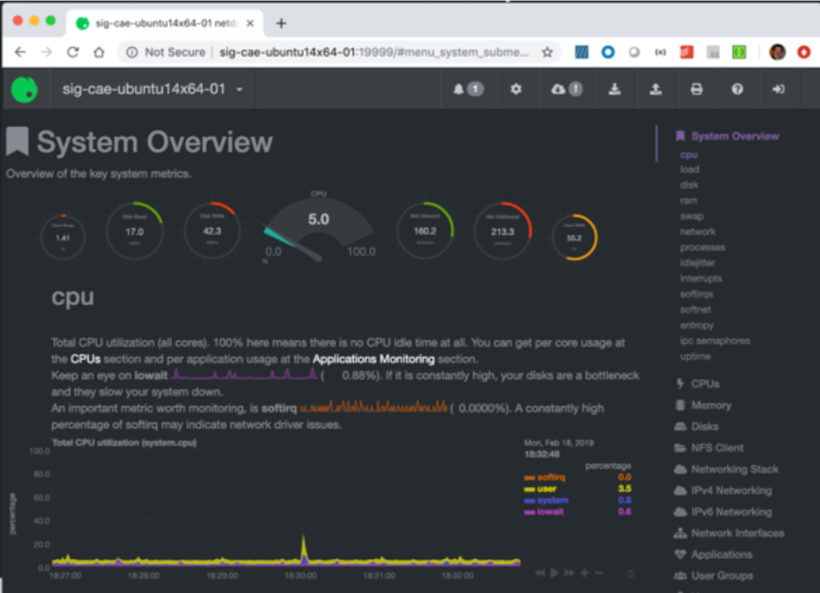Go to cpu submenu item
The image size is (820, 593).
(688, 155)
